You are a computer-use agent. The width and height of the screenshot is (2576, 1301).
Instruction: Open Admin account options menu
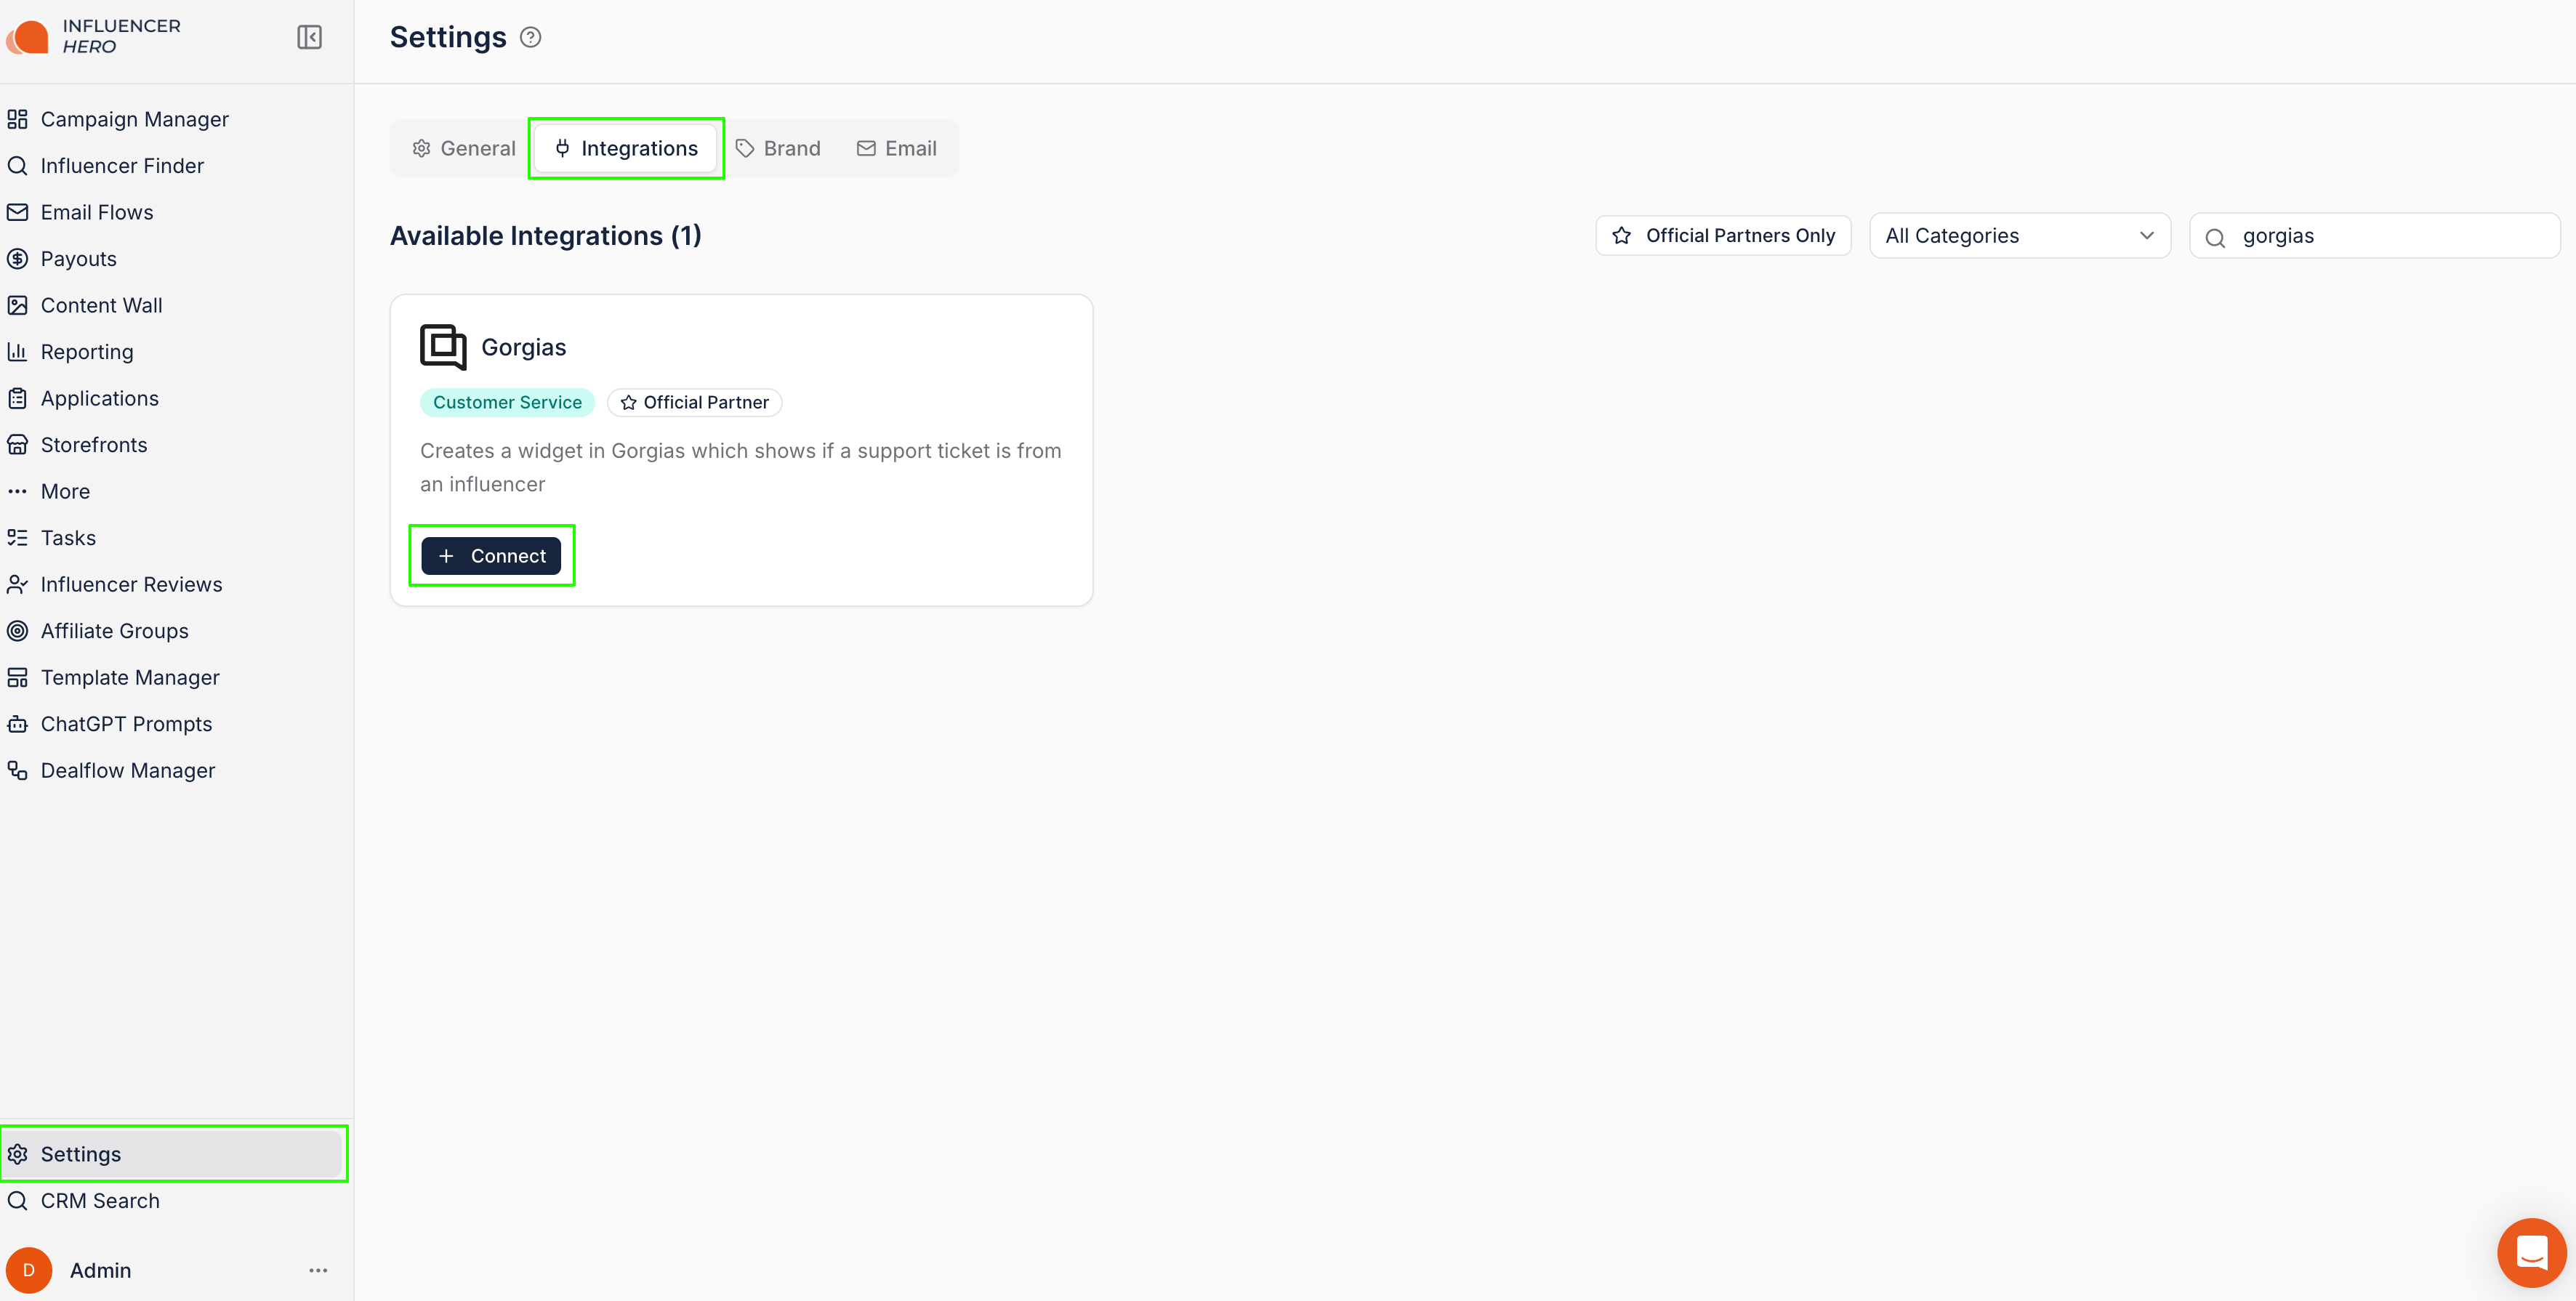[318, 1270]
